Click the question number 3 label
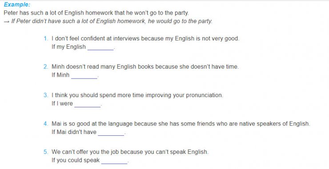 46,95
